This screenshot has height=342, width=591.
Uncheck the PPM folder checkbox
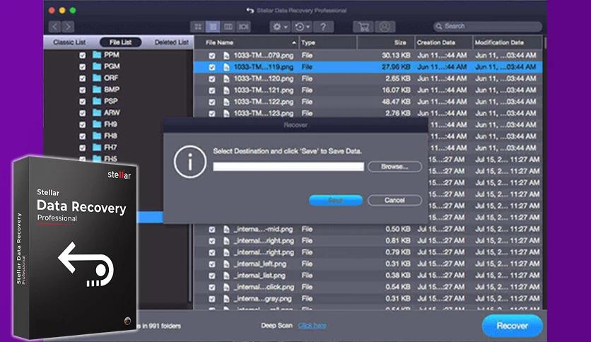click(x=83, y=55)
